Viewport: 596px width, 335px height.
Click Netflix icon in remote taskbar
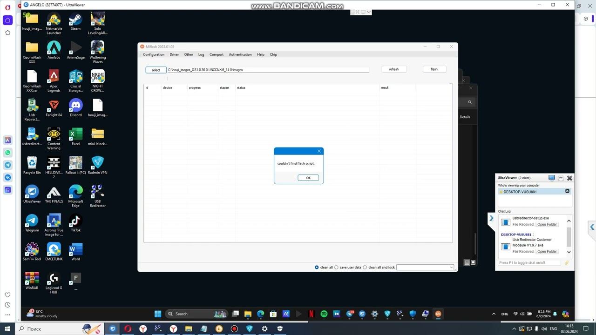[x=312, y=314]
